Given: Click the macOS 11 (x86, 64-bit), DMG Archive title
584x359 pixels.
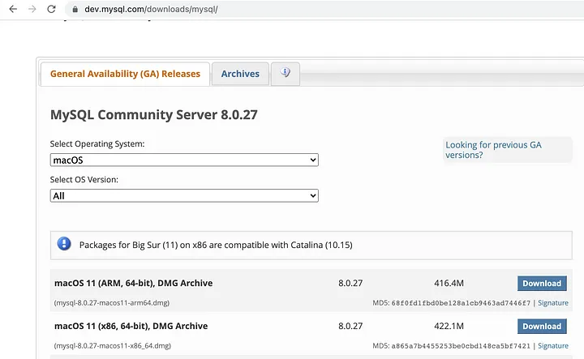Looking at the screenshot, I should point(131,326).
